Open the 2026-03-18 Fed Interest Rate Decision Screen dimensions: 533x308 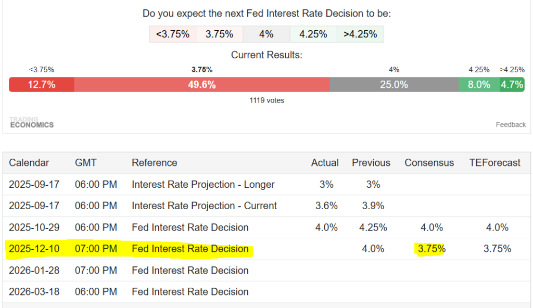pos(190,291)
